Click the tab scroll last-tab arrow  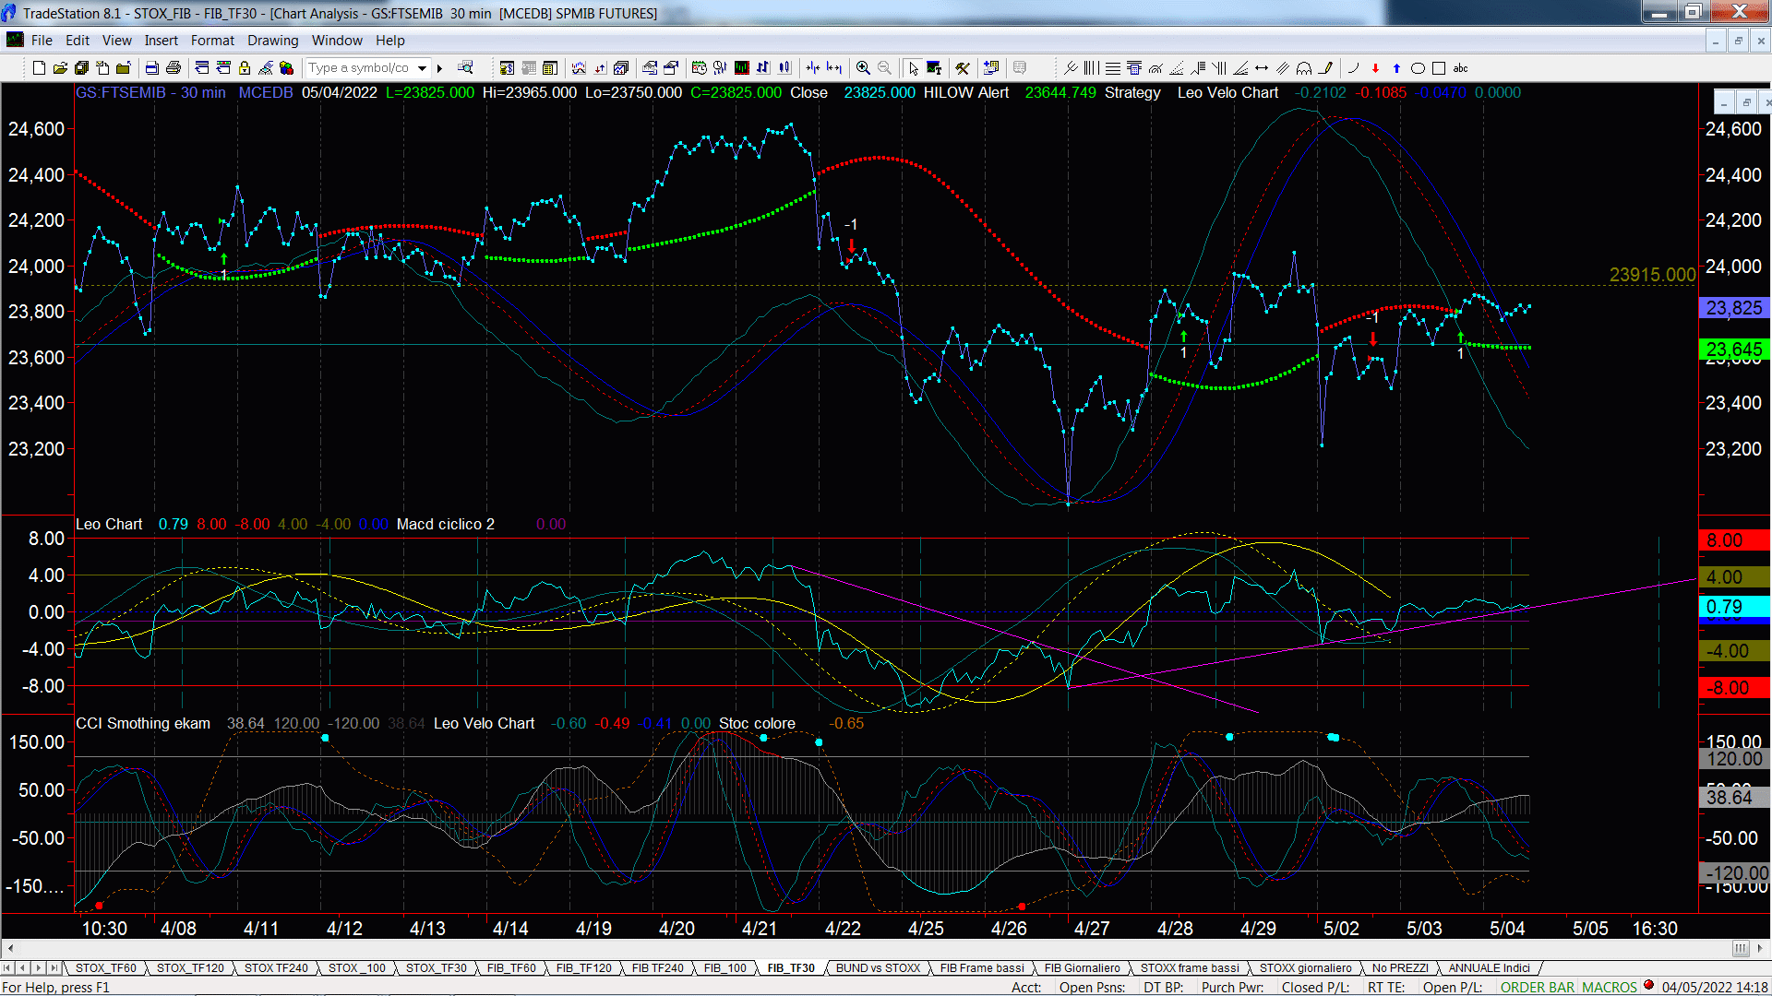[54, 967]
